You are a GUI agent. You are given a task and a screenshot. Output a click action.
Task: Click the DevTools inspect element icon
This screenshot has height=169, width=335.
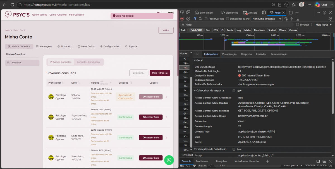coord(182,13)
